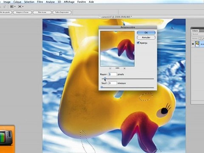204x153 pixels.
Task: Open the Sélection menu
Action: click(x=29, y=2)
